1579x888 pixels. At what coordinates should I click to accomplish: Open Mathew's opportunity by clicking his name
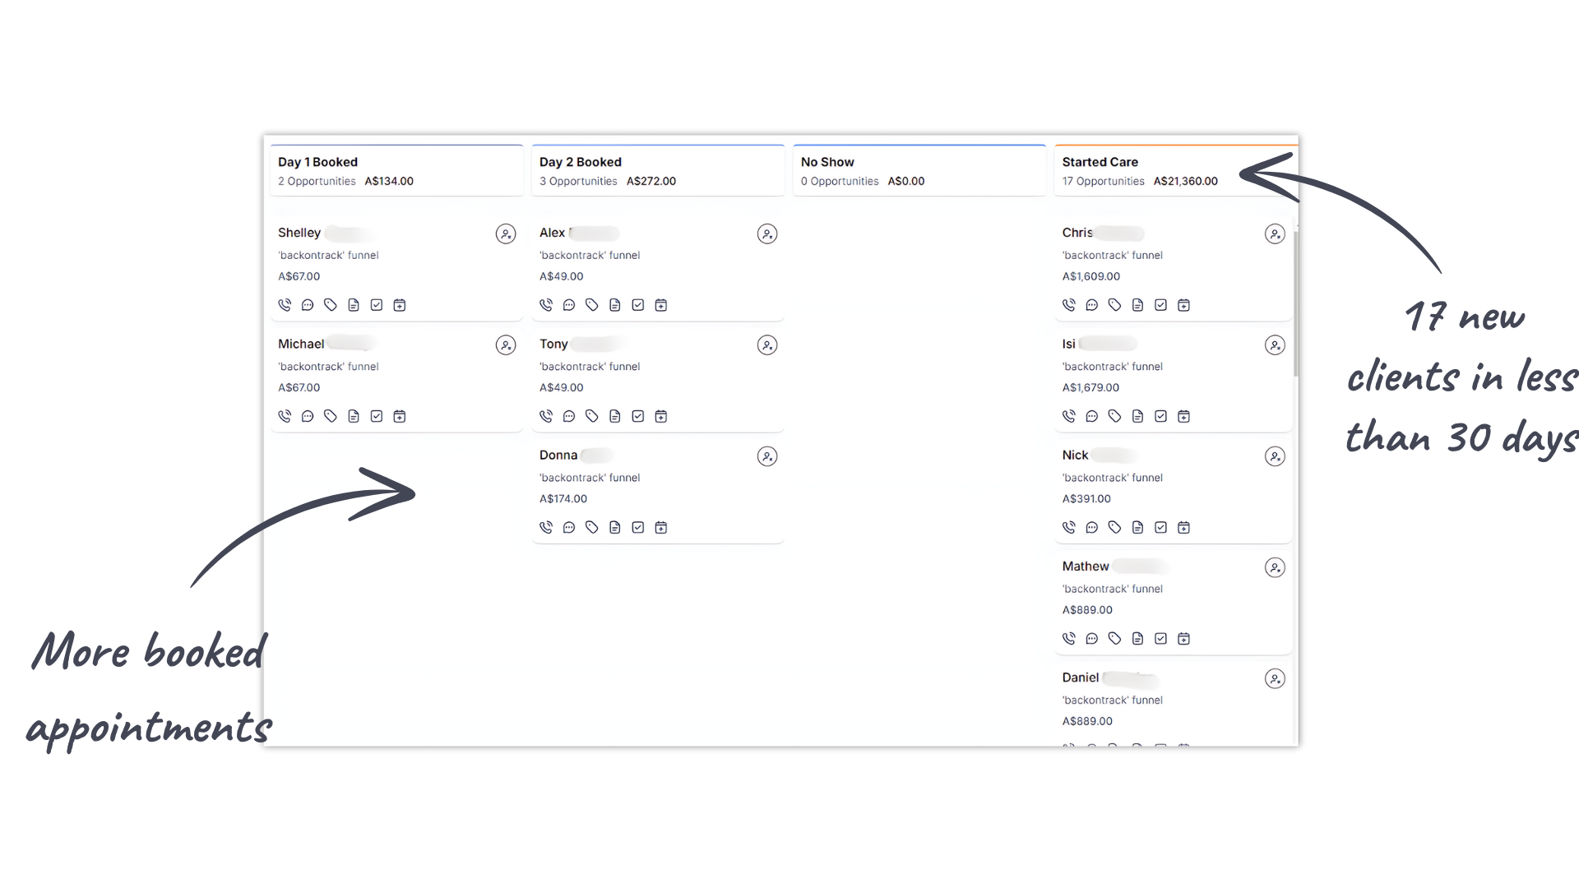(1085, 567)
